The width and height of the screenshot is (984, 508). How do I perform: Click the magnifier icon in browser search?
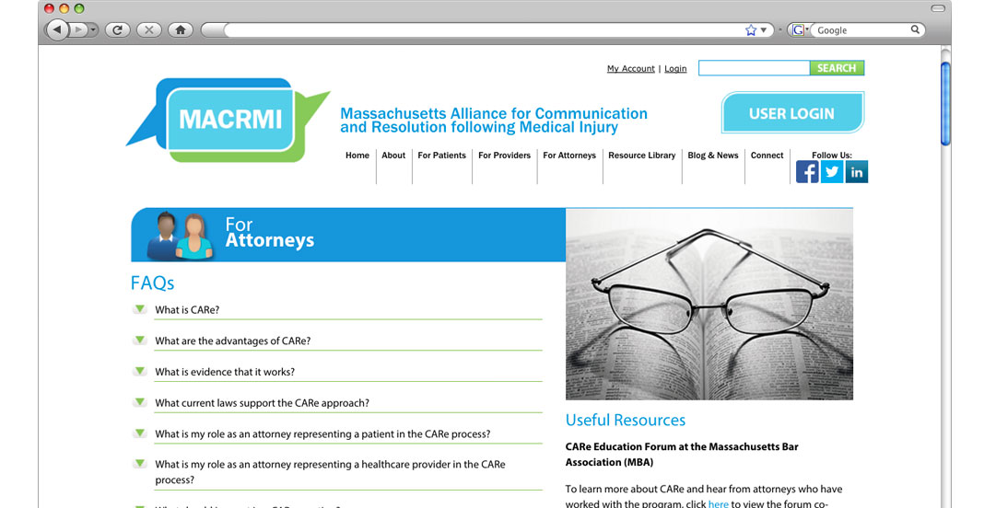(x=915, y=29)
